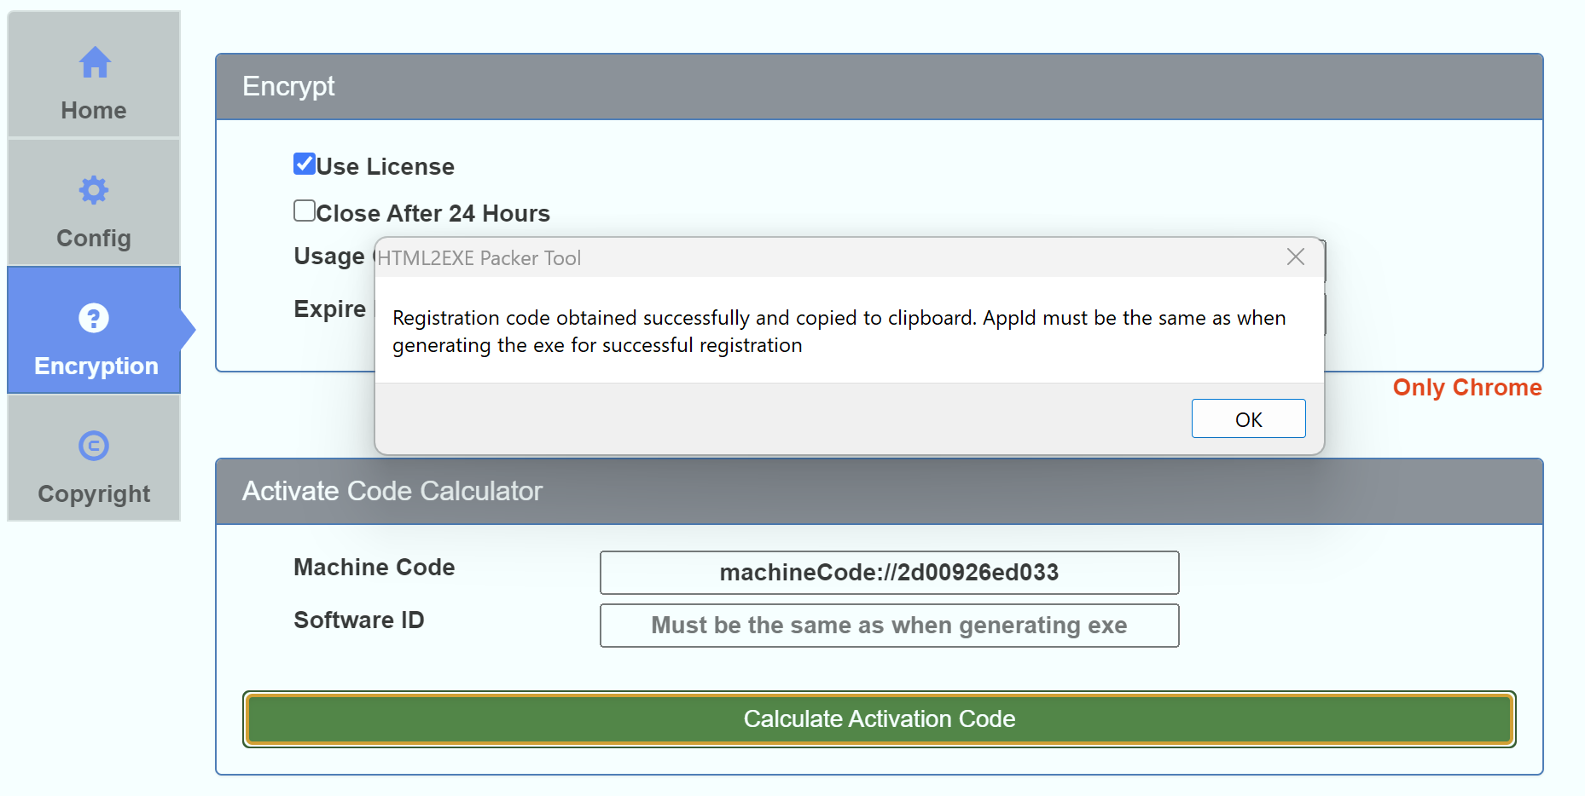1585x796 pixels.
Task: Click the Encrypt panel header
Action: [289, 86]
